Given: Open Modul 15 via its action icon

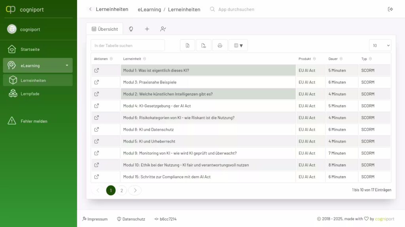Looking at the screenshot, I should click(x=97, y=177).
